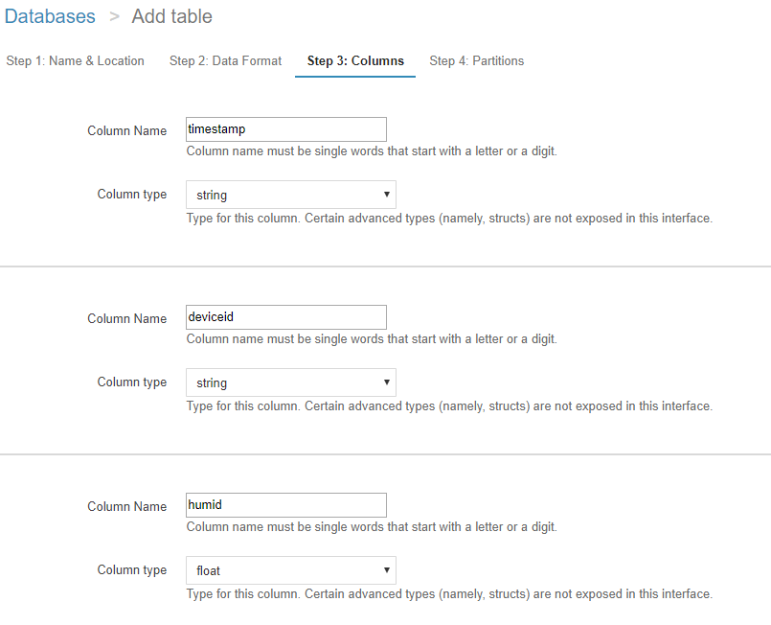Select the Step 3: Columns tab
The height and width of the screenshot is (625, 771).
(354, 60)
